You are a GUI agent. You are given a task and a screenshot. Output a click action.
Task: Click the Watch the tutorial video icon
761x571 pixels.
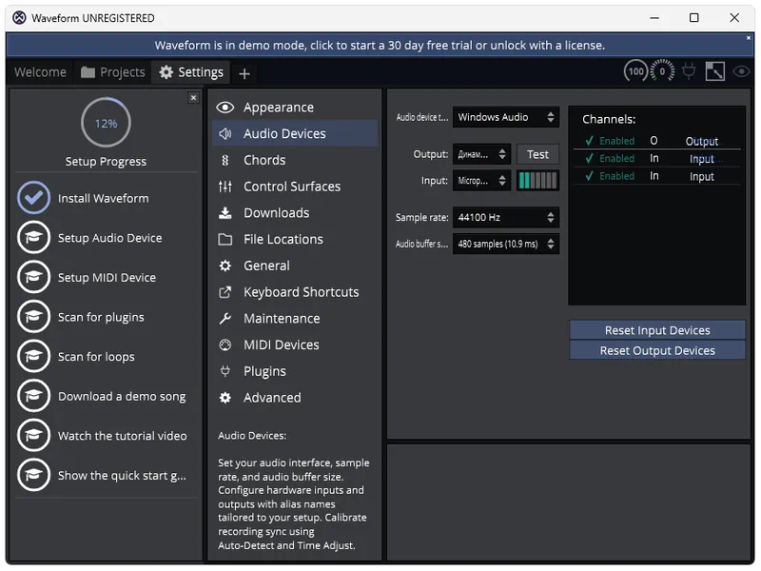coord(33,435)
